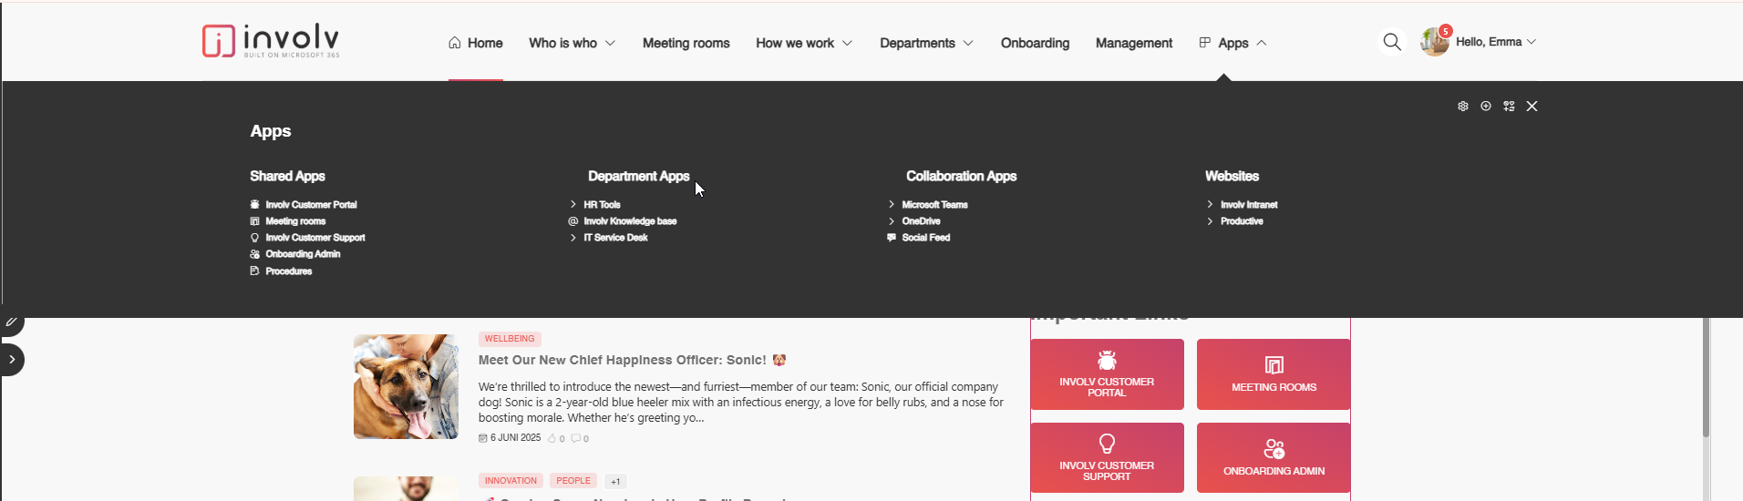Screen dimensions: 1743x501
Task: Click the edit pencil icon on the left edge
Action: 11,322
